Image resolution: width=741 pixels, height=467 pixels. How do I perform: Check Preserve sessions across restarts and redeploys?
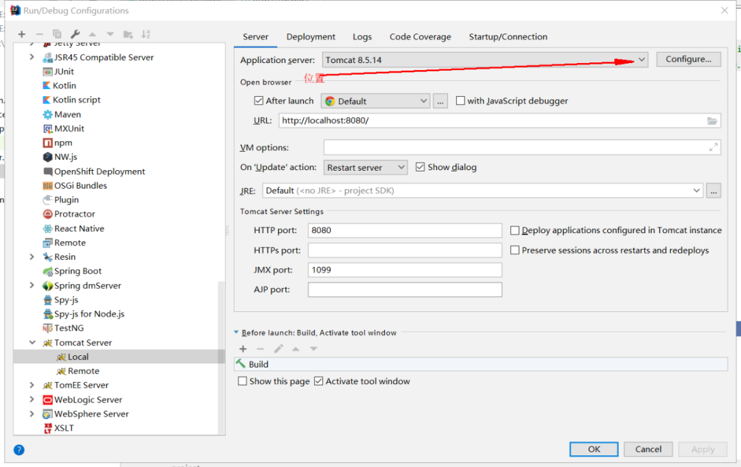pos(515,250)
